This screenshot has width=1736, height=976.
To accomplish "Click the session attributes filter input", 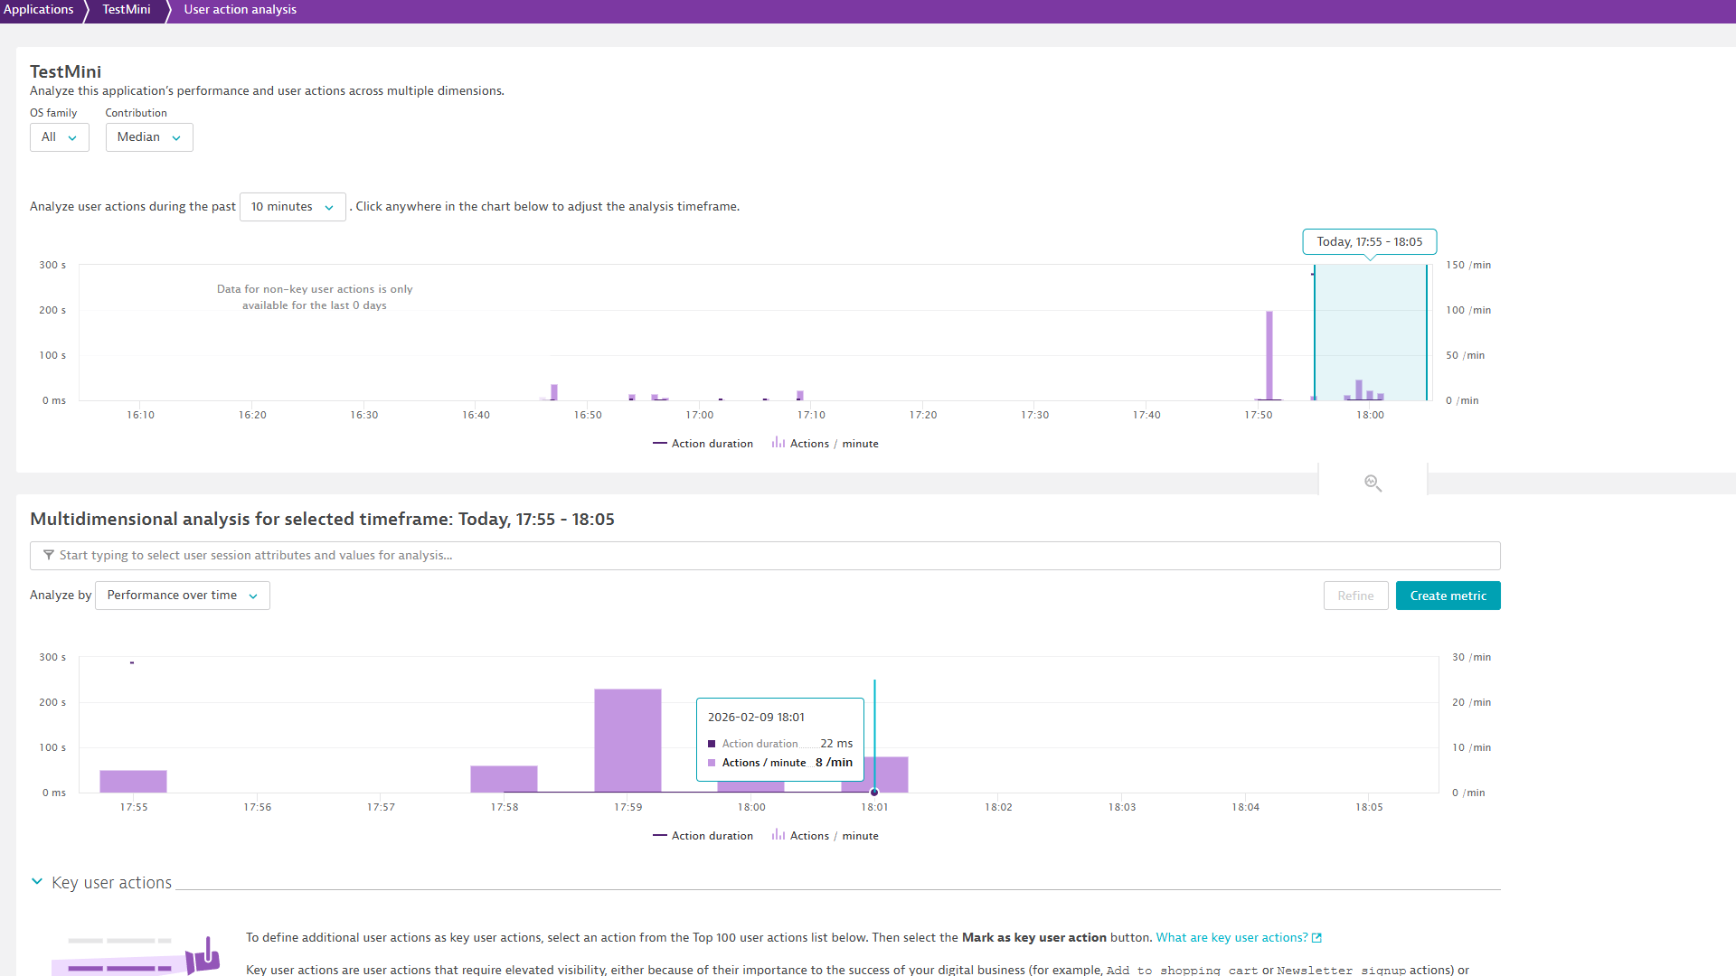I will (x=764, y=556).
